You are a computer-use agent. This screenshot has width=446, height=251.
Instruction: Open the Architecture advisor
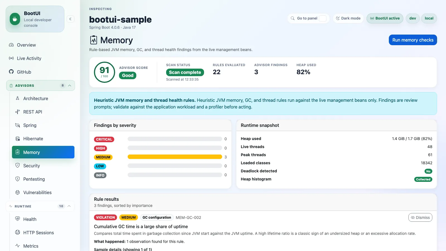tap(43, 98)
